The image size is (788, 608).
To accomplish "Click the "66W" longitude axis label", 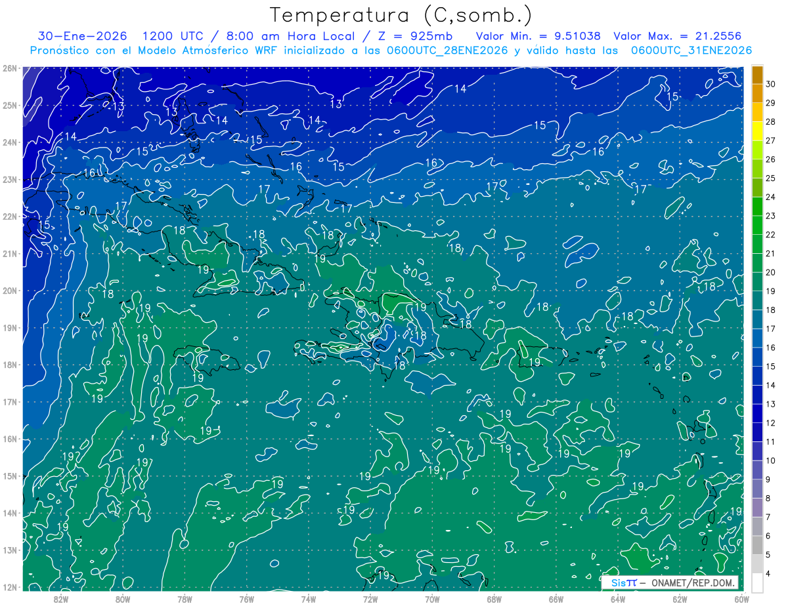I will tap(556, 599).
